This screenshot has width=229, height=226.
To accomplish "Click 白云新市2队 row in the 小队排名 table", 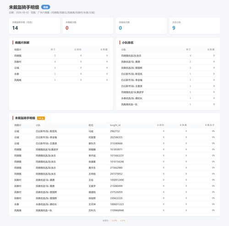I will 168,74.
